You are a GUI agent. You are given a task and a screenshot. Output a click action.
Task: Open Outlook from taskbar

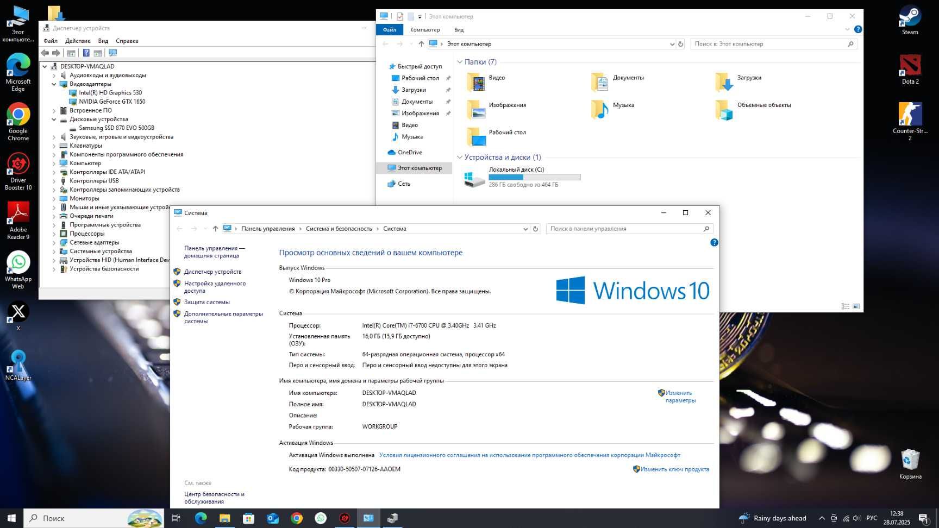(x=272, y=518)
